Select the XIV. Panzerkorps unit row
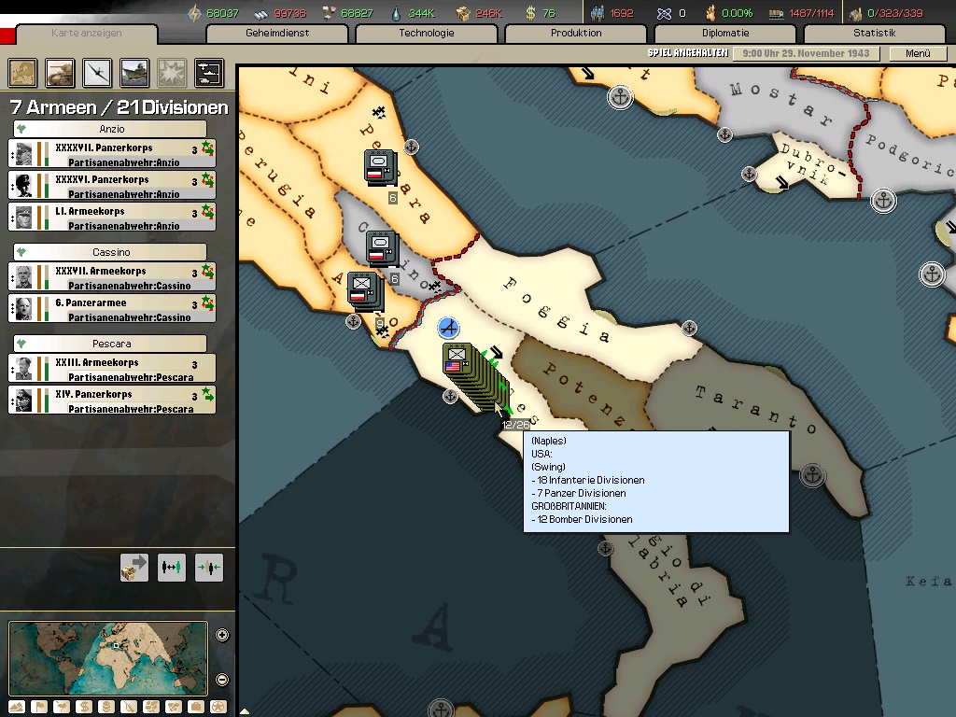The image size is (956, 717). [112, 400]
